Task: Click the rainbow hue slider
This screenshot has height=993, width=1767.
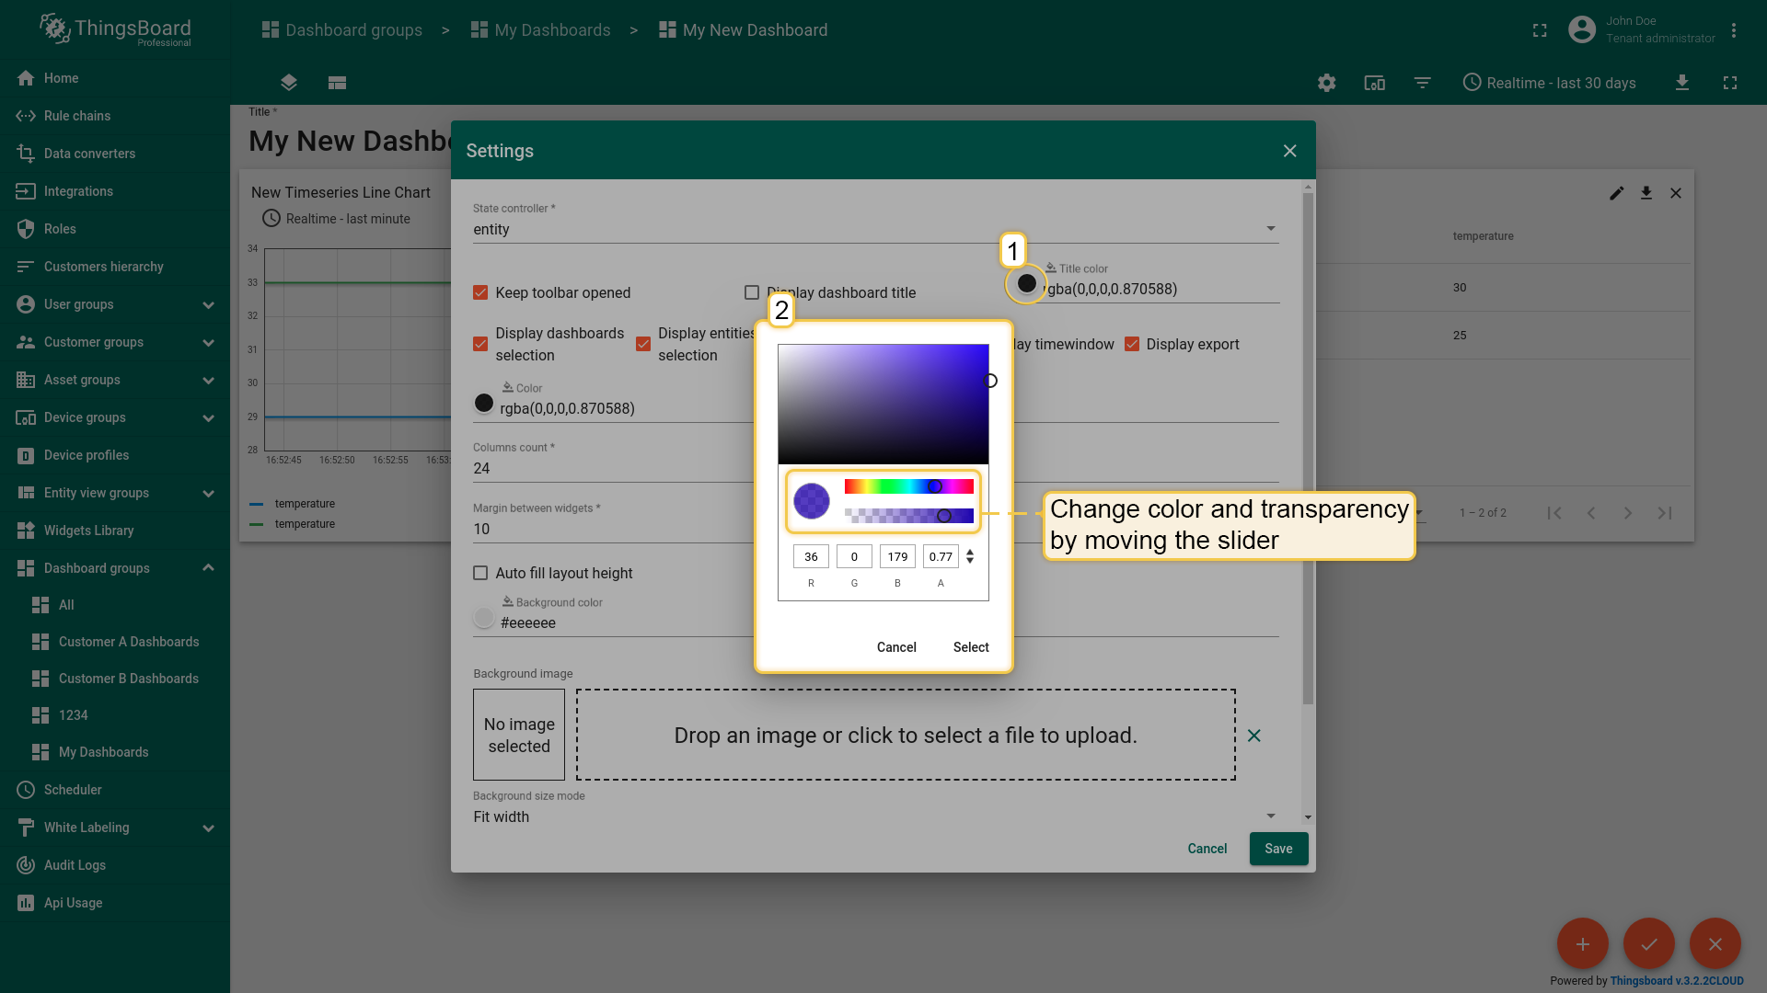Action: point(908,486)
